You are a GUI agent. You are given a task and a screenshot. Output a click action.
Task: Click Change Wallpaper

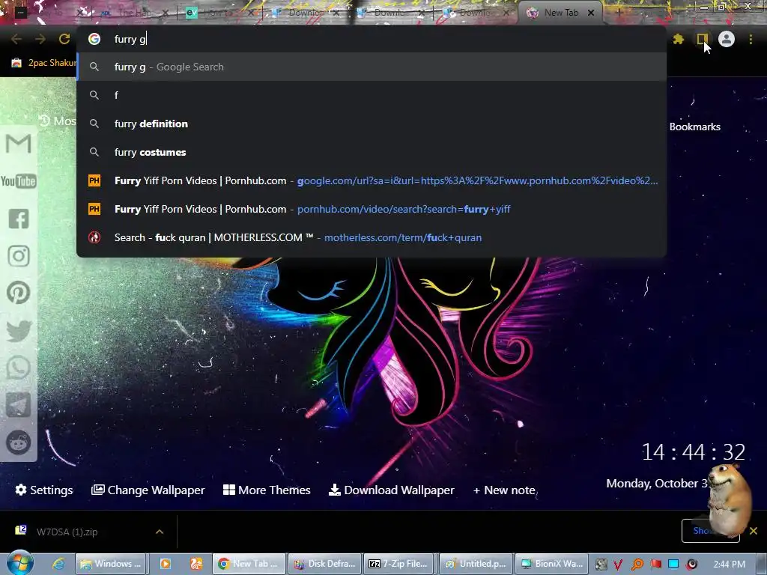click(x=148, y=490)
